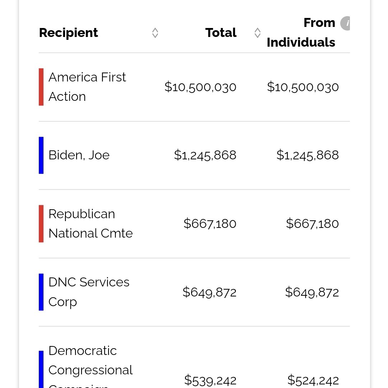This screenshot has width=388, height=388.
Task: Open Biden, Joe recipient link
Action: 79,155
